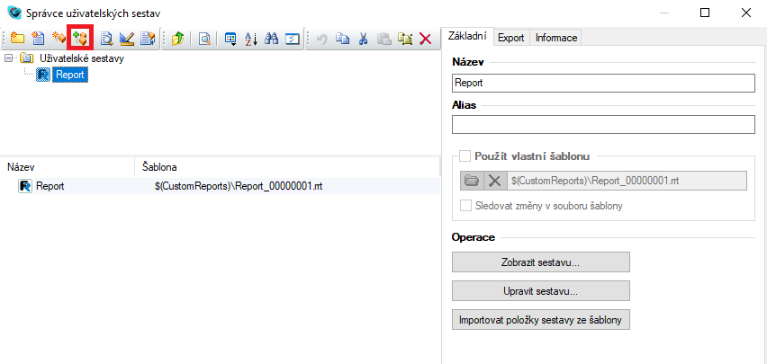This screenshot has width=767, height=364.
Task: Switch to the Export tab
Action: 510,38
